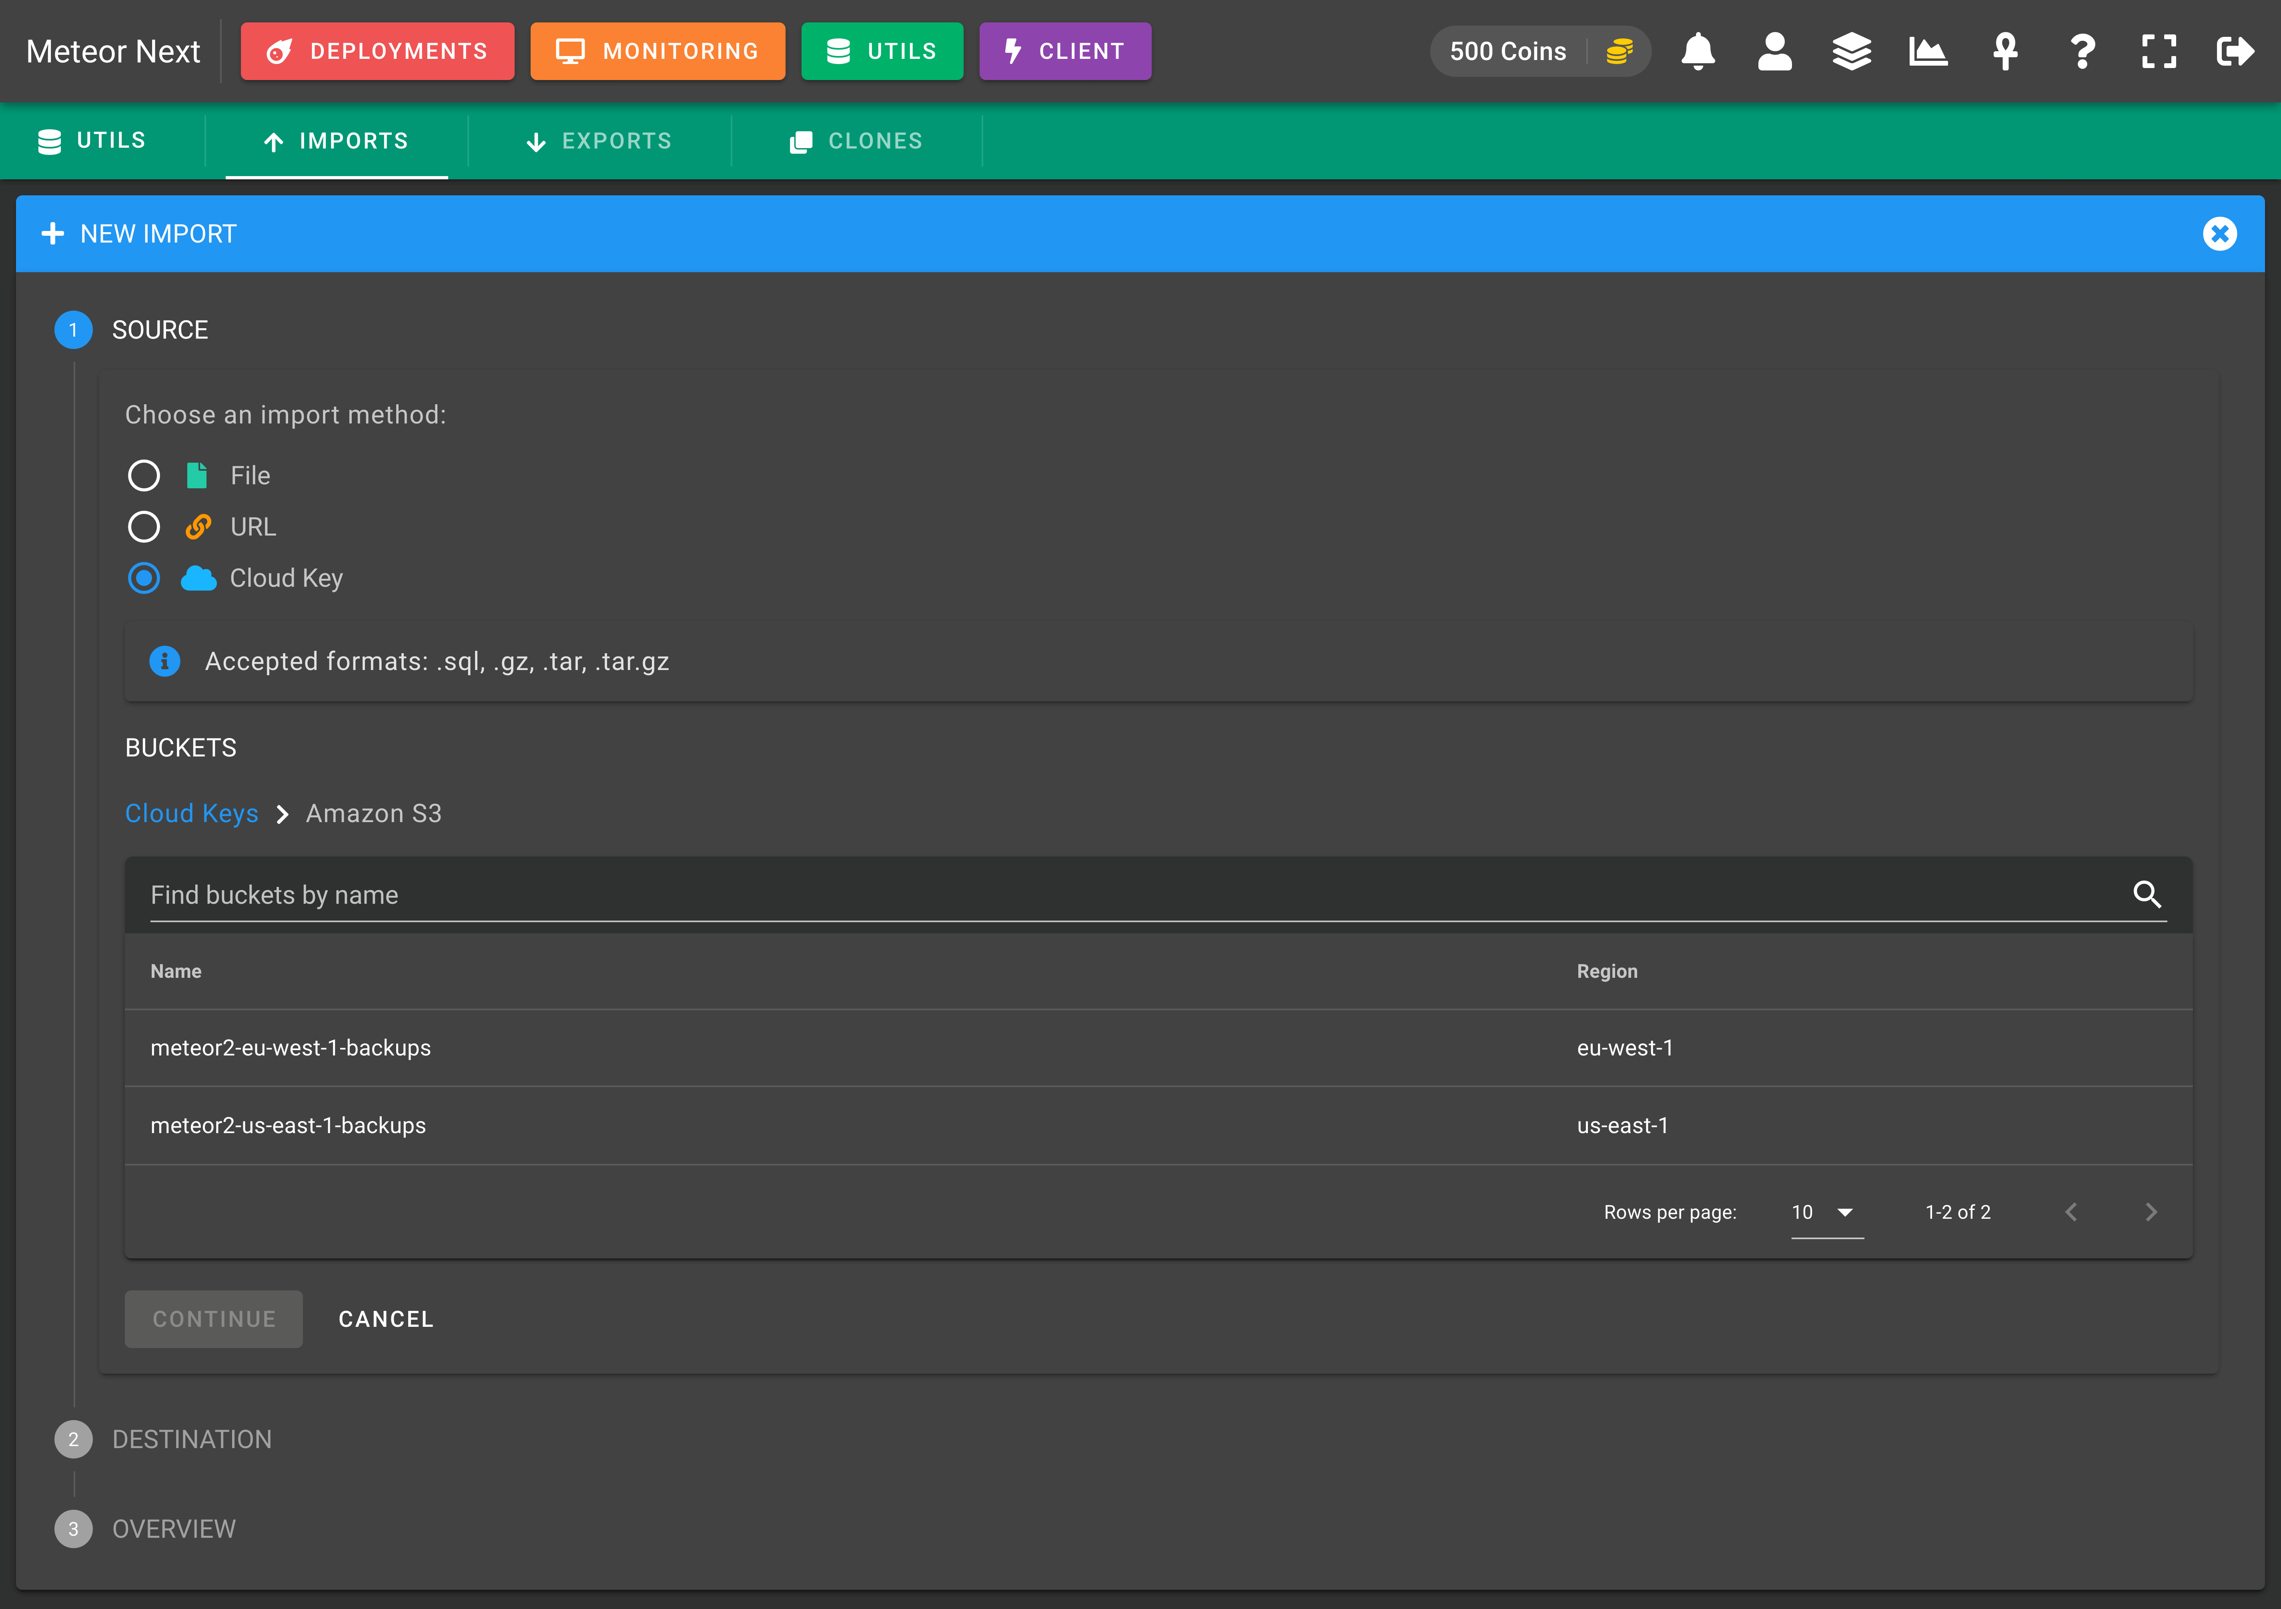Click the coins stack icon

coord(1620,51)
